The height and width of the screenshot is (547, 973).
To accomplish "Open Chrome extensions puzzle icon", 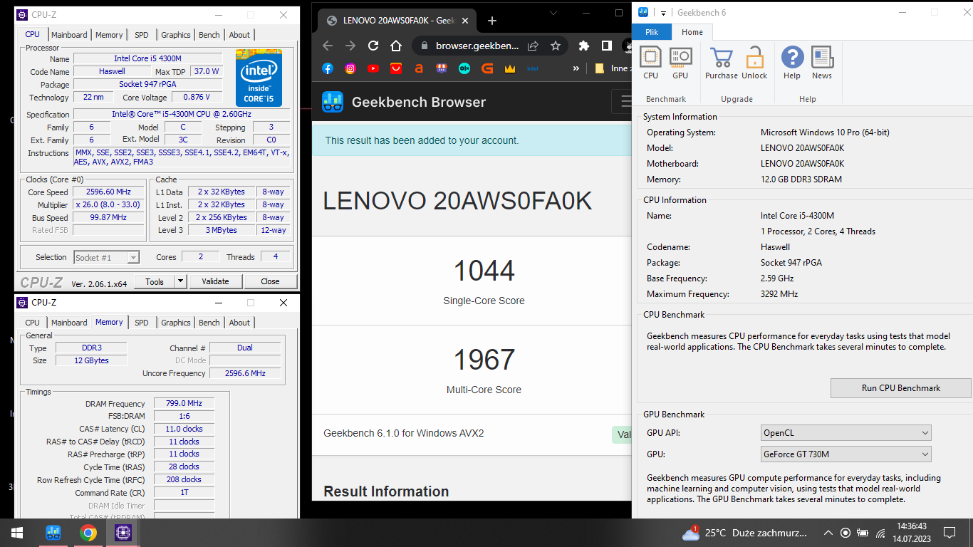I will (584, 46).
